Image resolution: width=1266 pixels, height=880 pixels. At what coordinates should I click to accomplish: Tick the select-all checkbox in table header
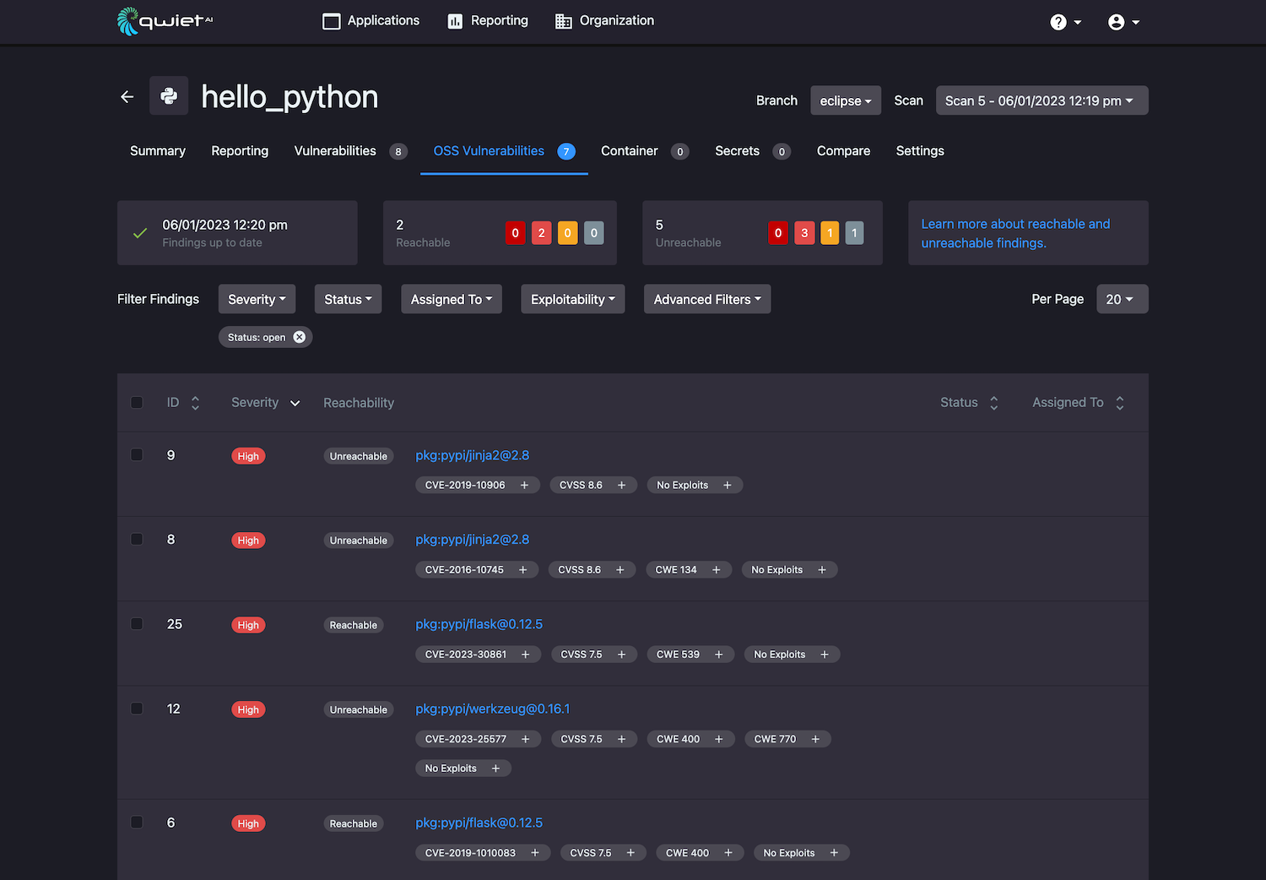(x=137, y=402)
